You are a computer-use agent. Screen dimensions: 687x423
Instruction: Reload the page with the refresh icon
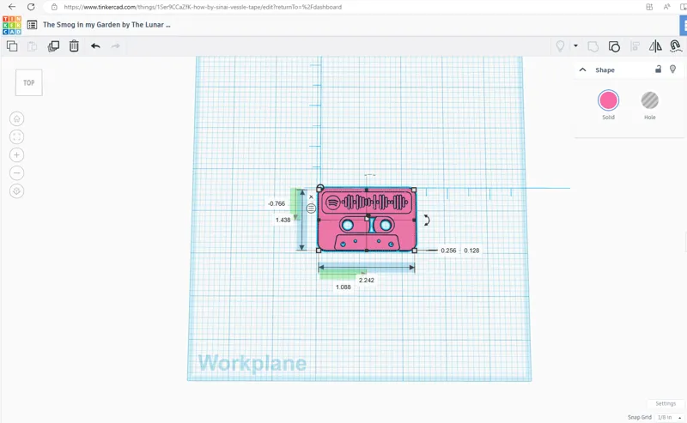click(31, 7)
